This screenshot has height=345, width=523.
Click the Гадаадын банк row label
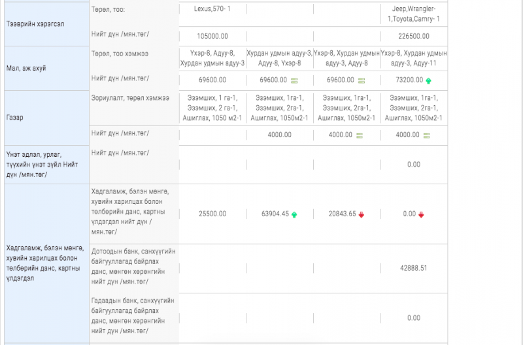[x=133, y=316]
